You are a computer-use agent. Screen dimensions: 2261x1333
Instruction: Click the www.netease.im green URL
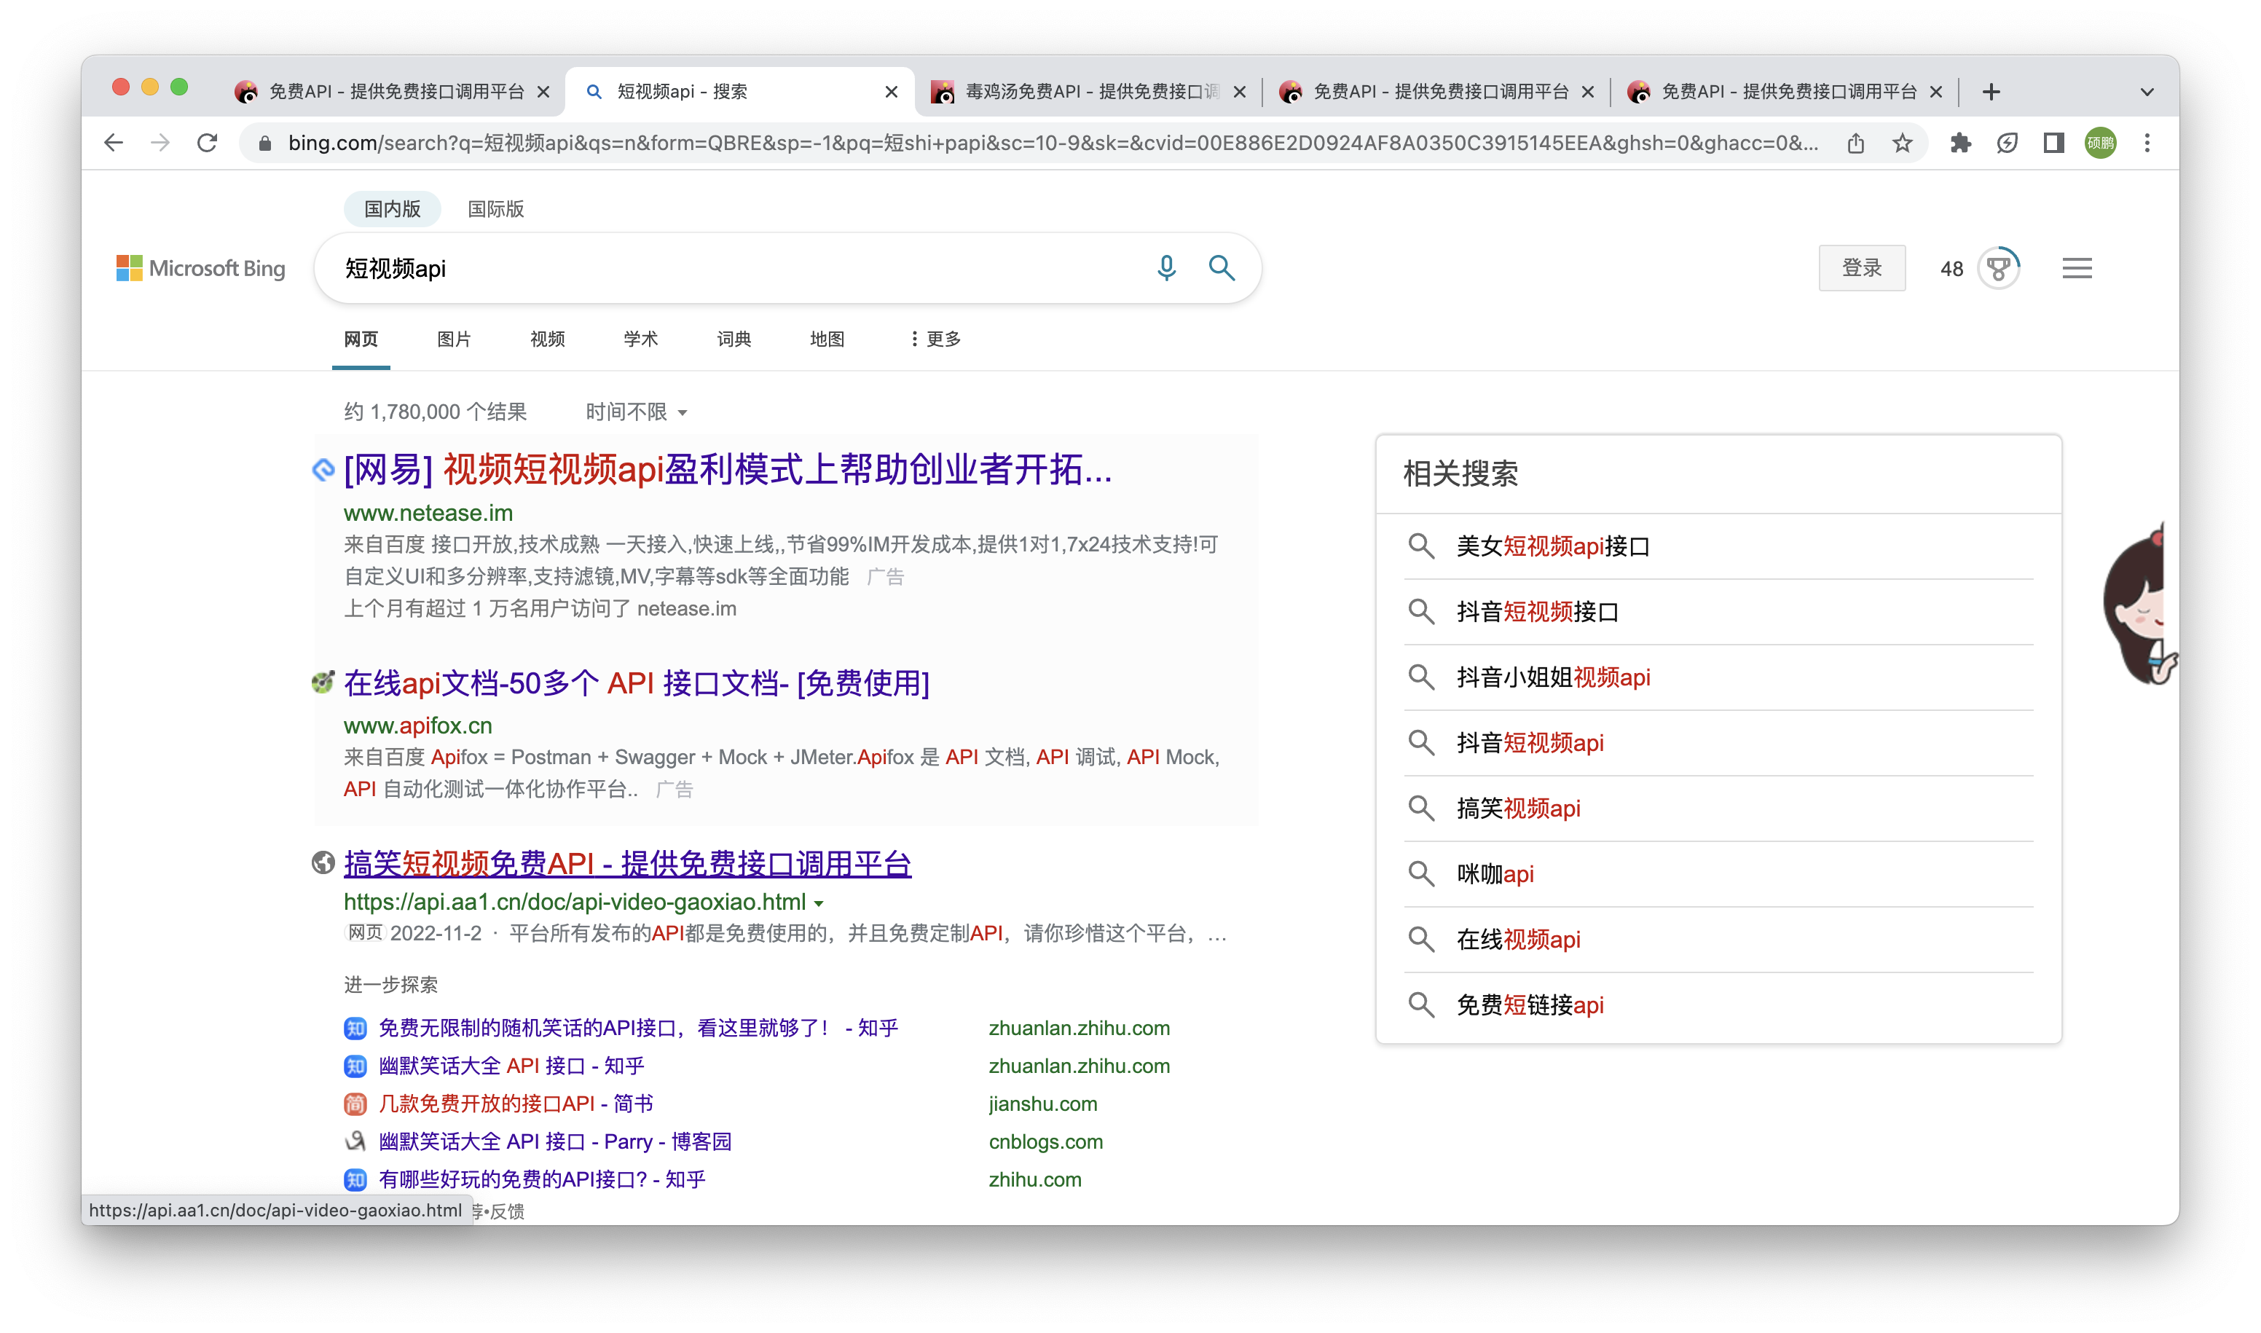pos(428,514)
